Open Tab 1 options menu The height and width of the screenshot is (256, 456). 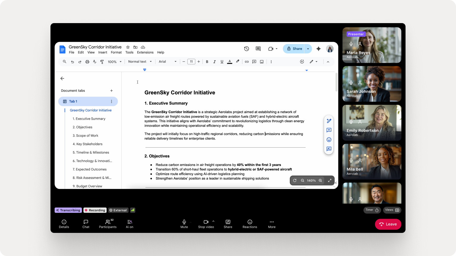point(112,101)
